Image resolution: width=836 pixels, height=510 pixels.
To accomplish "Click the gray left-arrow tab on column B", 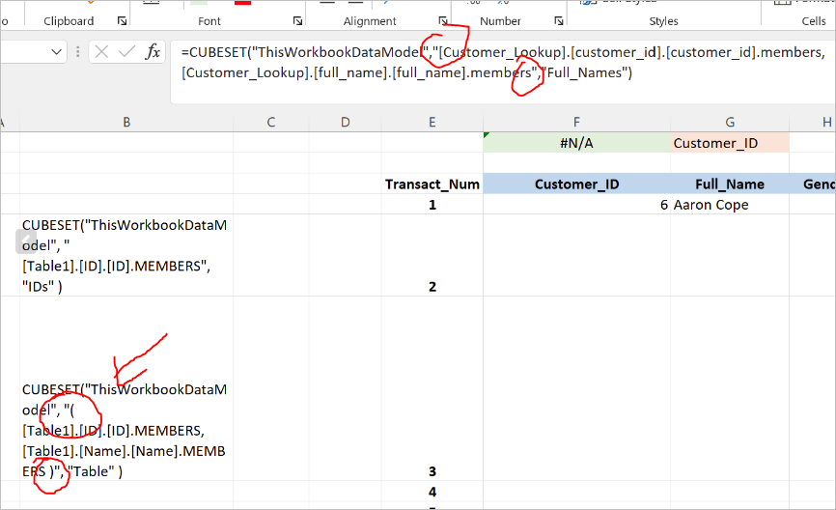I will point(26,241).
